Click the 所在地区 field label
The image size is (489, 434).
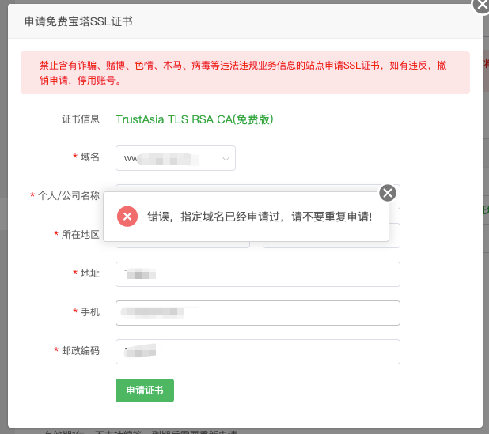pyautogui.click(x=81, y=235)
